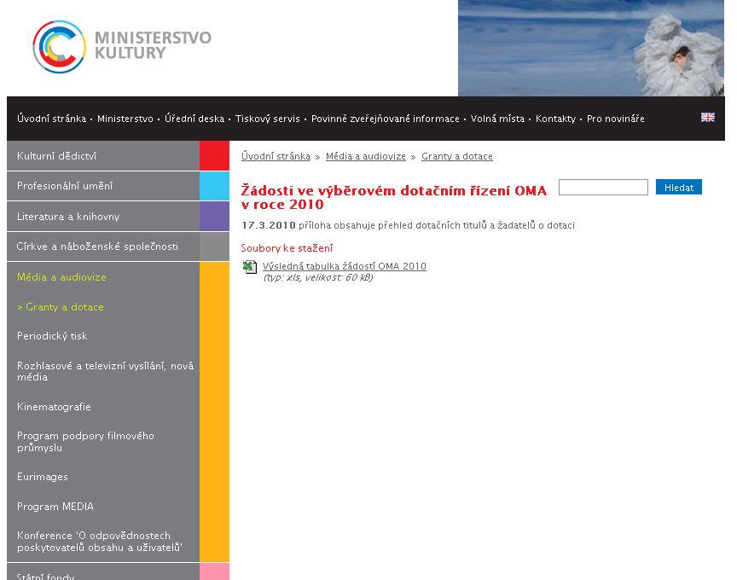Click the Hledat search button

[679, 187]
